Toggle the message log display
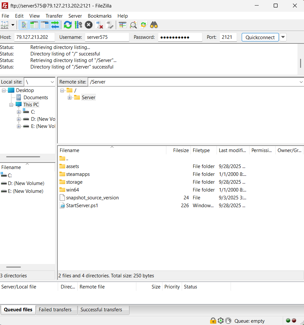304x325 pixels. coord(24,25)
